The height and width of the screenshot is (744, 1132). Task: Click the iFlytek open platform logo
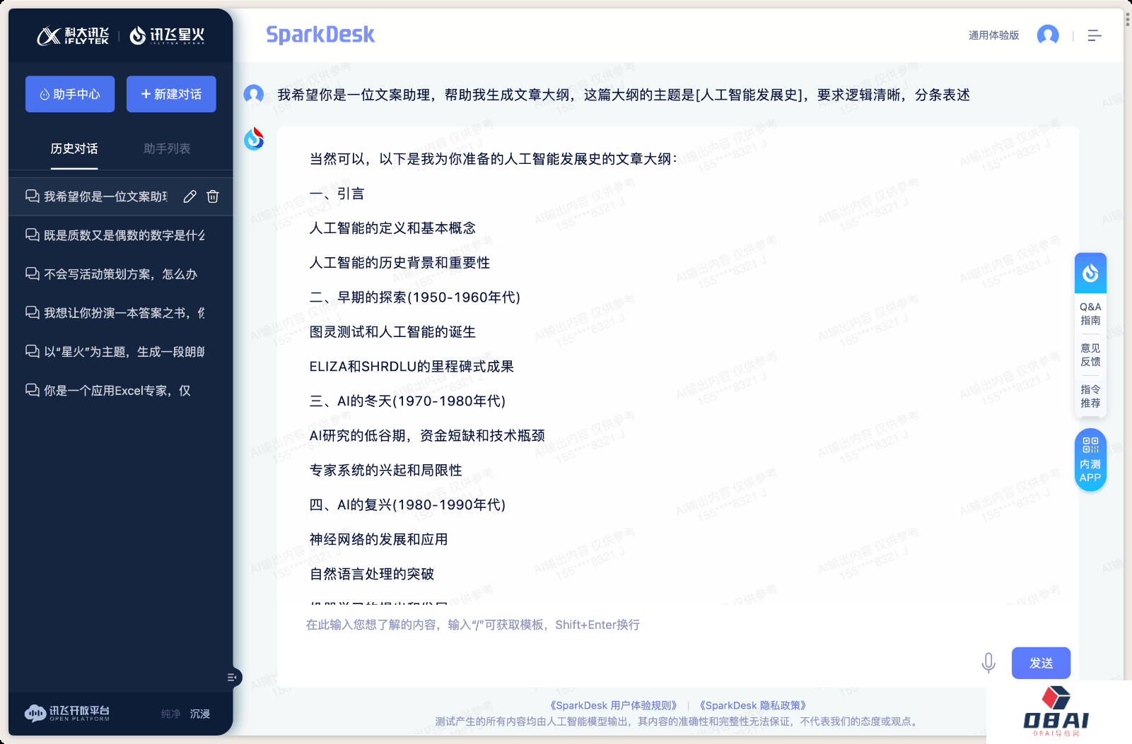point(67,714)
